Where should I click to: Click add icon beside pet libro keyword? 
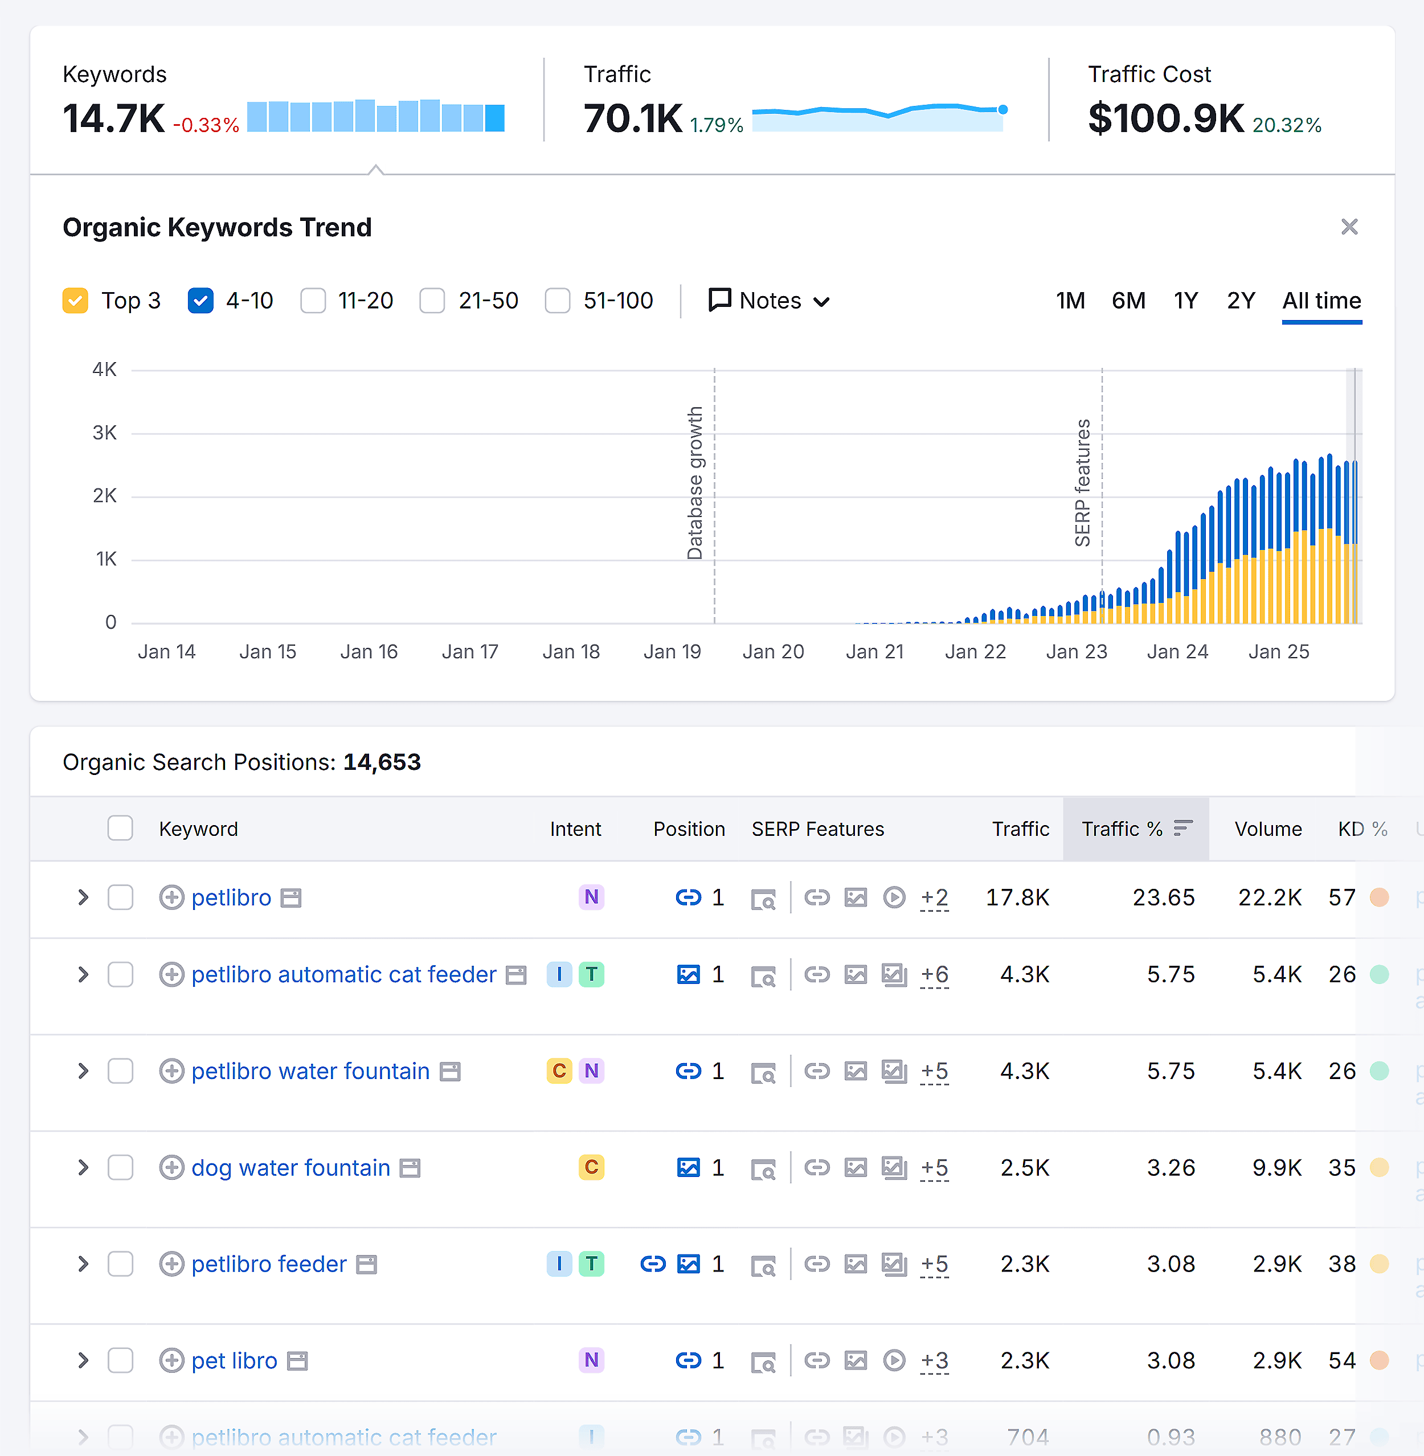point(171,1360)
